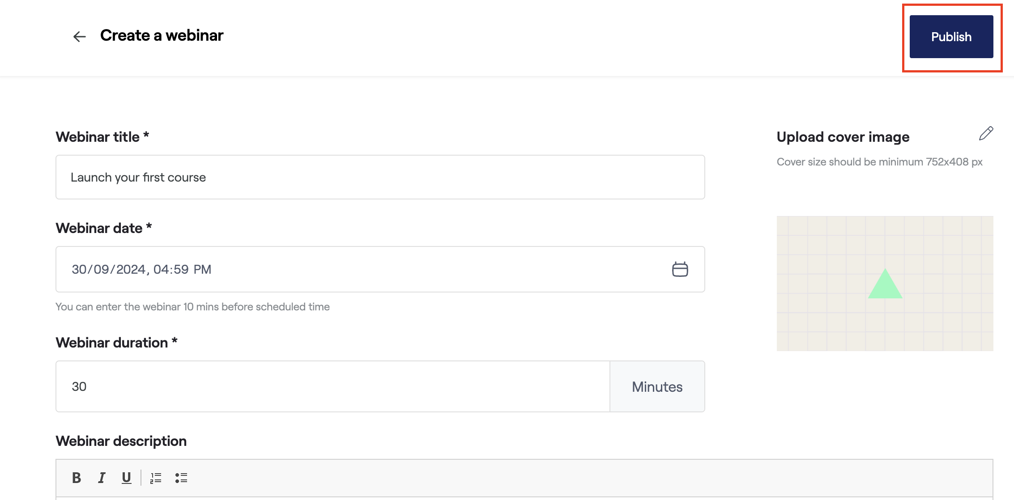Click the Webinar duration field showing 30
Viewport: 1014px width, 500px height.
point(332,386)
